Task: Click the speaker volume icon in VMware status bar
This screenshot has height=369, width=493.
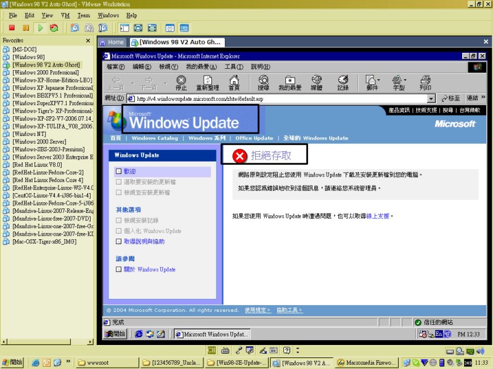Action: point(480,351)
